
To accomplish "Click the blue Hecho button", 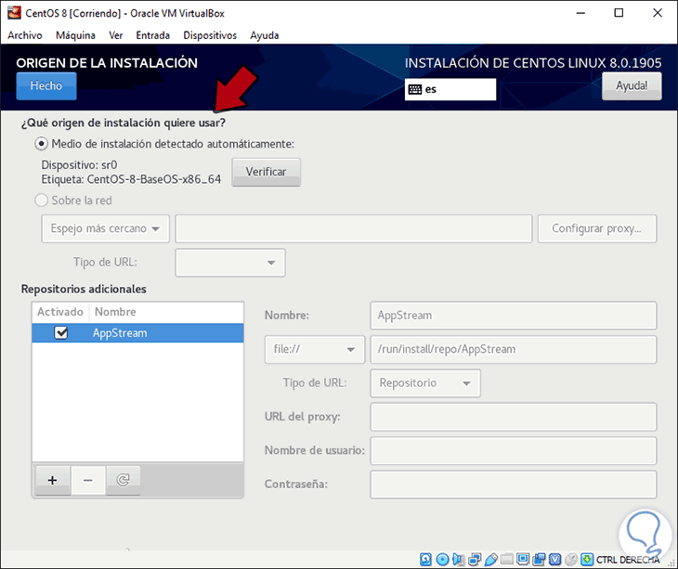I will click(46, 86).
